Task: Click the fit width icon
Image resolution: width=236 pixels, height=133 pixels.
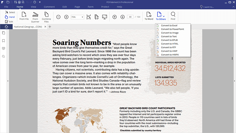Action: [89, 17]
